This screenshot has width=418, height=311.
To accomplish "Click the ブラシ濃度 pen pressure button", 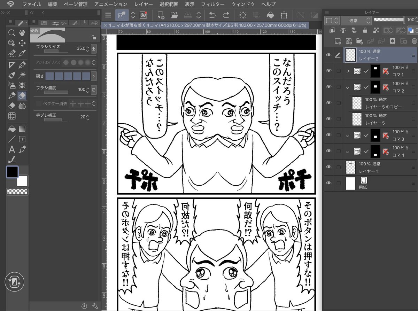I will coord(94,90).
